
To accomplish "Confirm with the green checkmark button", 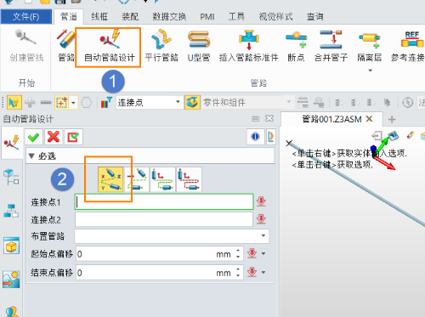I will (x=34, y=137).
